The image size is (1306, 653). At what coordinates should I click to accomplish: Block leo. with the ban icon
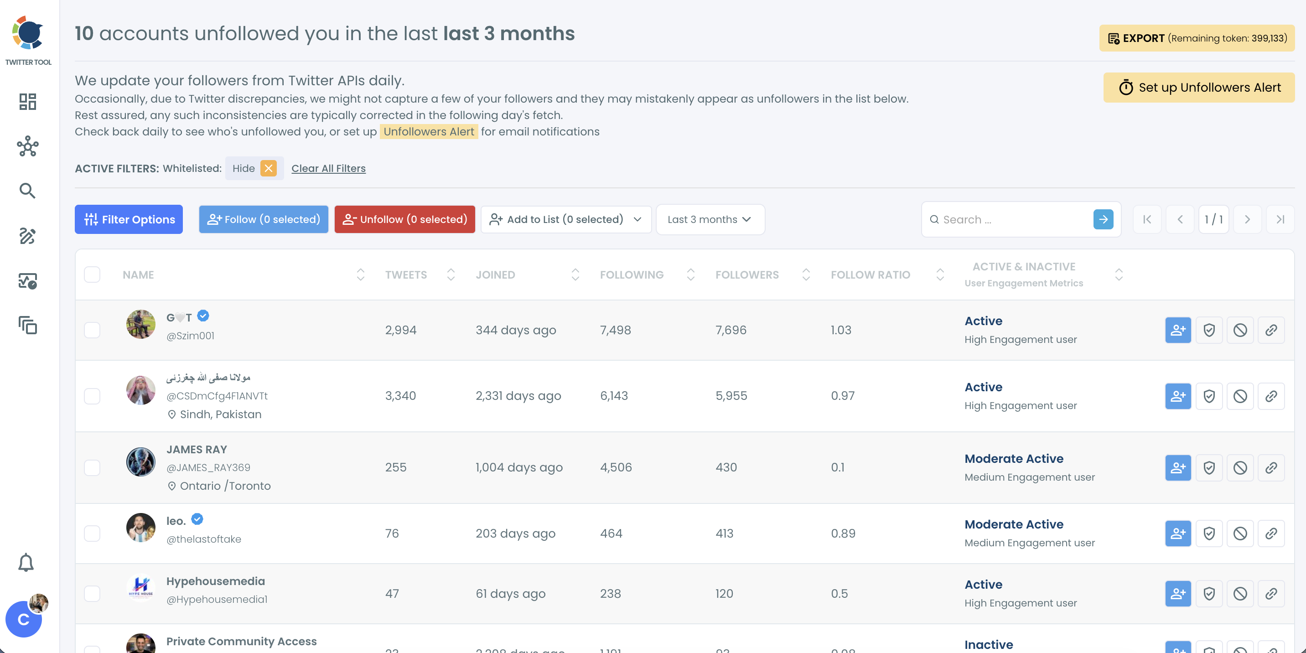coord(1240,534)
